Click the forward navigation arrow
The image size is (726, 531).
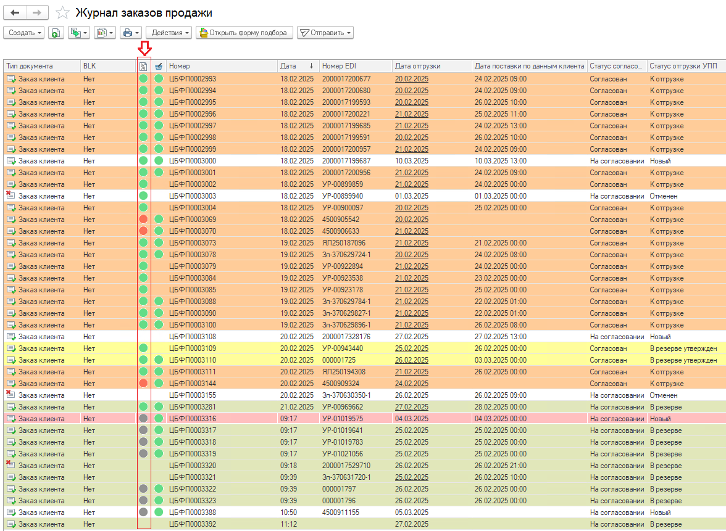37,12
